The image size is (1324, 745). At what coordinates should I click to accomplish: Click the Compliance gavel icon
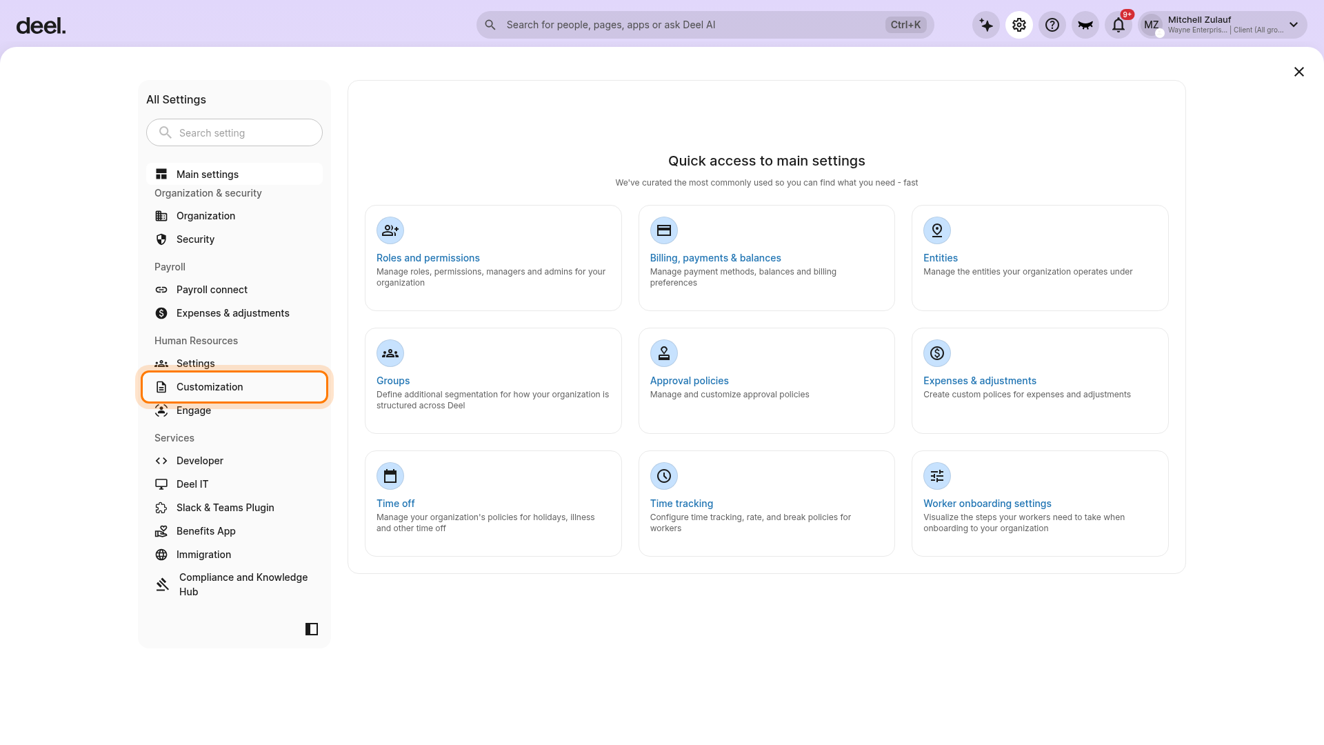(162, 584)
